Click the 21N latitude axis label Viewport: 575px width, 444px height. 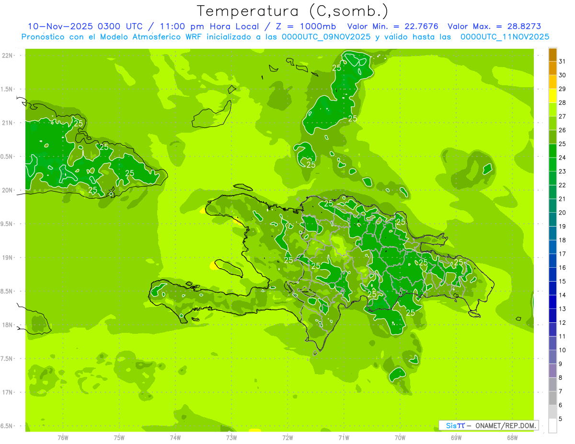click(7, 123)
